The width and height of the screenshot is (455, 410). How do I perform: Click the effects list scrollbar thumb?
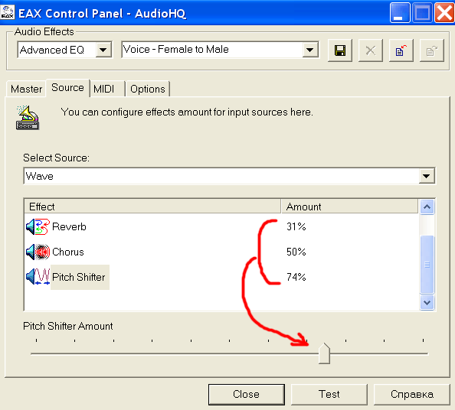pyautogui.click(x=427, y=264)
